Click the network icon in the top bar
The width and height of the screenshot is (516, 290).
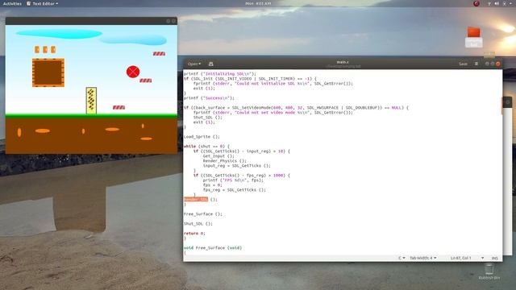click(x=489, y=3)
